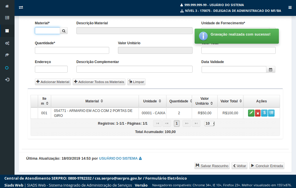Open the graduation cap icon in the sidebar
This screenshot has width=296, height=188.
(x=7, y=55)
